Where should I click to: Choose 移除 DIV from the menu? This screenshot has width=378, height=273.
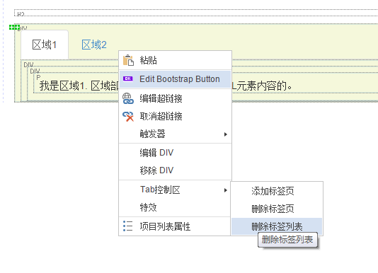(x=176, y=170)
